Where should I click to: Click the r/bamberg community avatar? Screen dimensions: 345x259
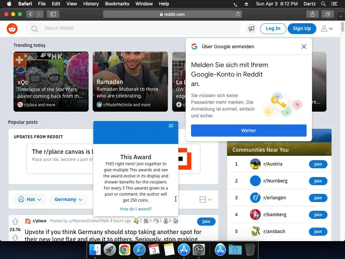click(255, 214)
